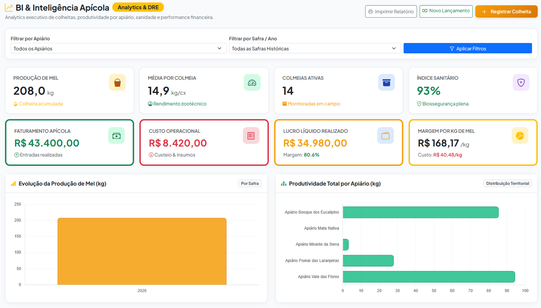Click the Analytics & DRE badge
Viewport: 541px width, 308px height.
pyautogui.click(x=138, y=7)
